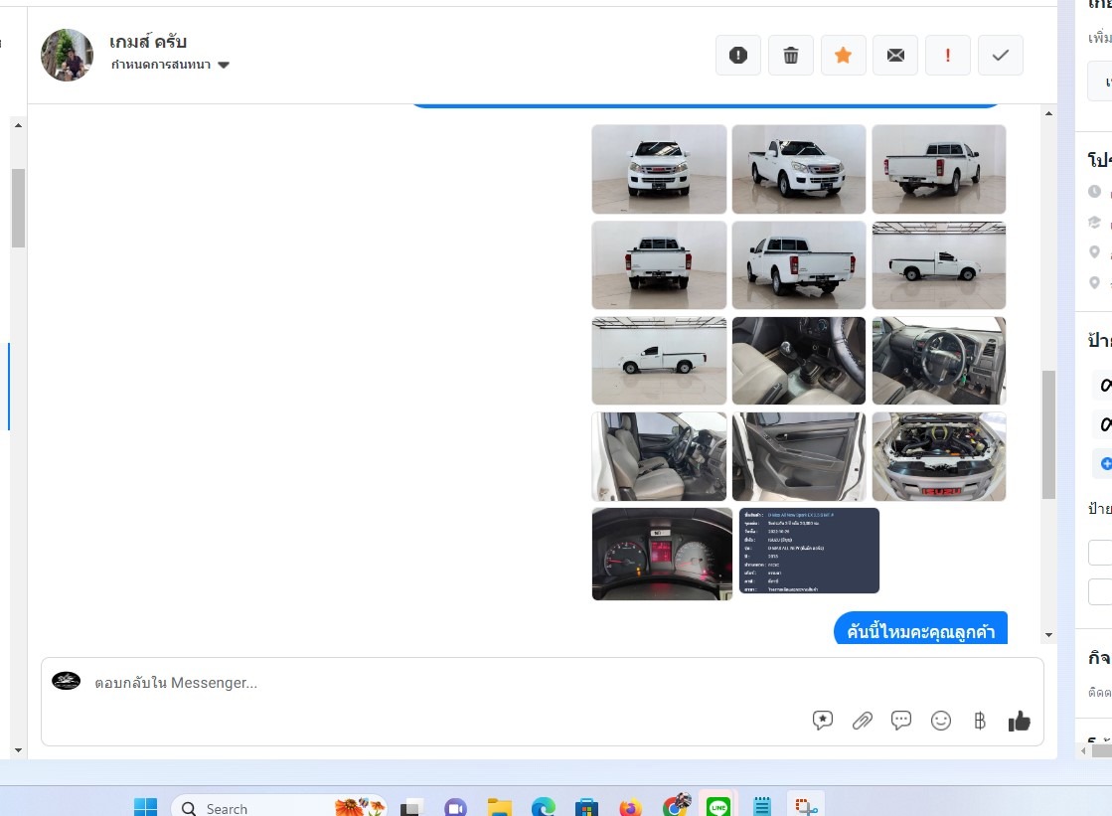The width and height of the screenshot is (1112, 816).
Task: Open the vehicle details spec sheet image
Action: pos(809,551)
